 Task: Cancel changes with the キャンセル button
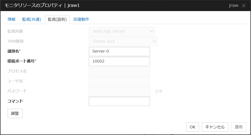click(215, 127)
